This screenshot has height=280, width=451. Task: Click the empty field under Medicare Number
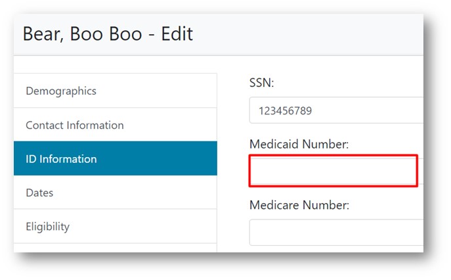(x=335, y=232)
